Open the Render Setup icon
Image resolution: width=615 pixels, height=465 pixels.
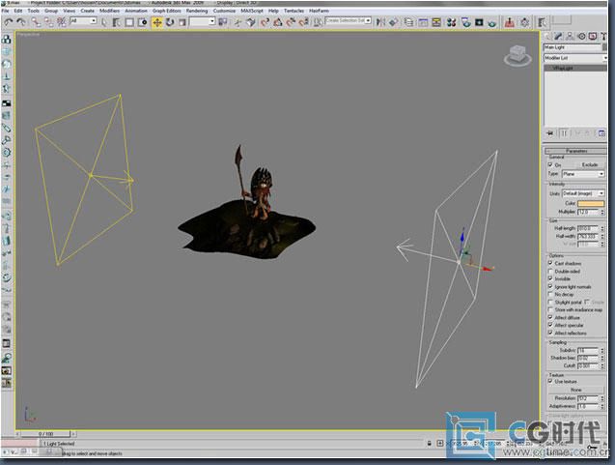[466, 22]
